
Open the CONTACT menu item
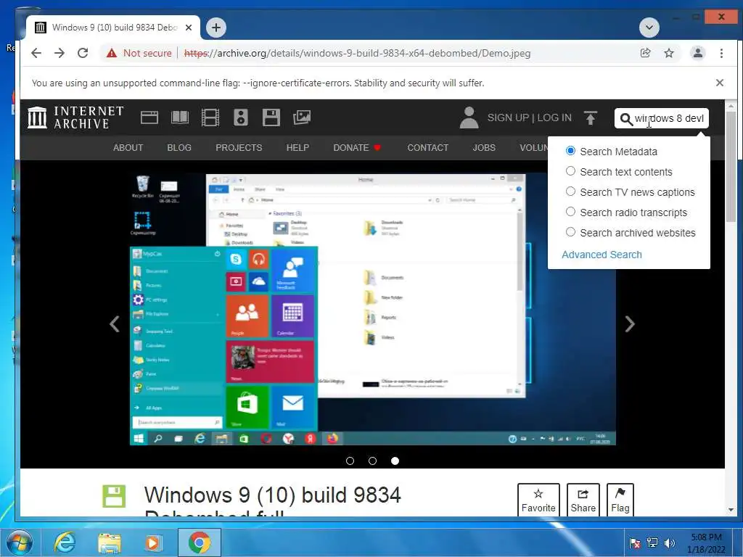point(428,148)
